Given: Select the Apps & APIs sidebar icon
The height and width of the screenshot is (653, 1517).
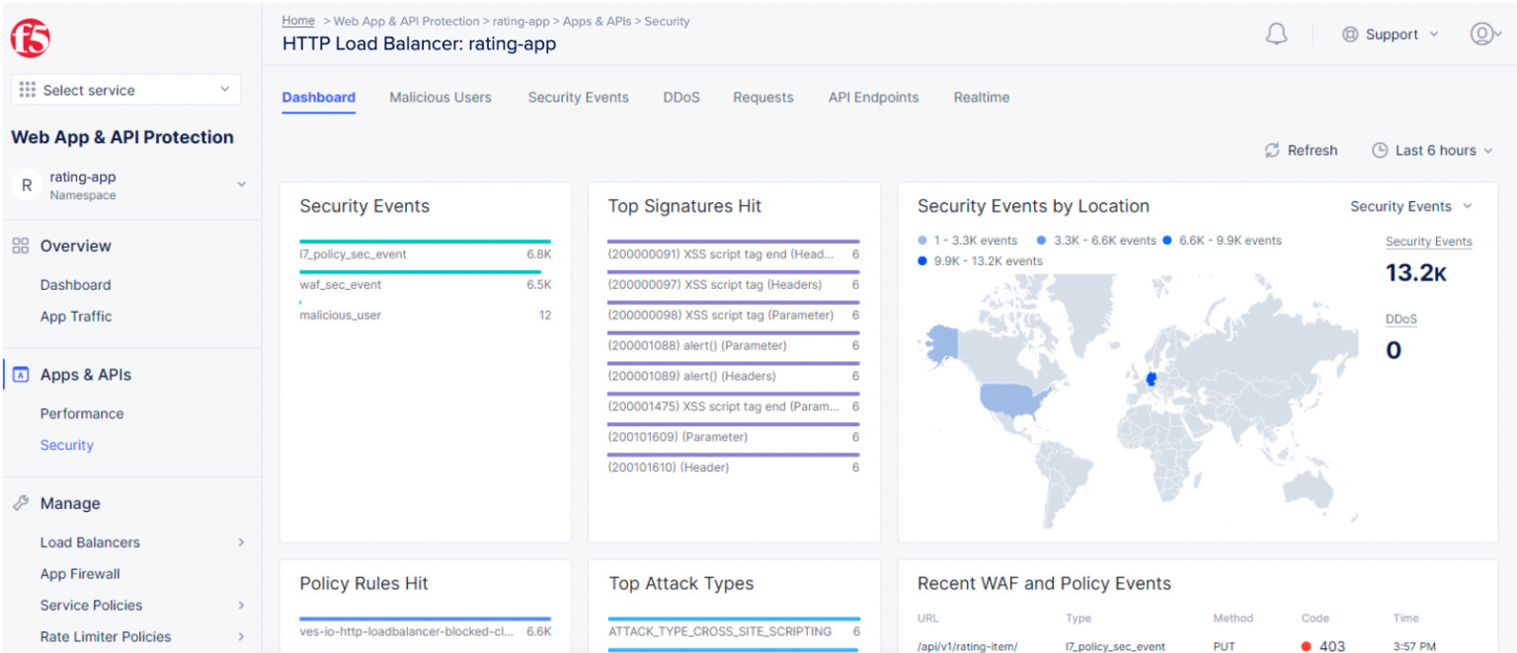Looking at the screenshot, I should pyautogui.click(x=22, y=374).
